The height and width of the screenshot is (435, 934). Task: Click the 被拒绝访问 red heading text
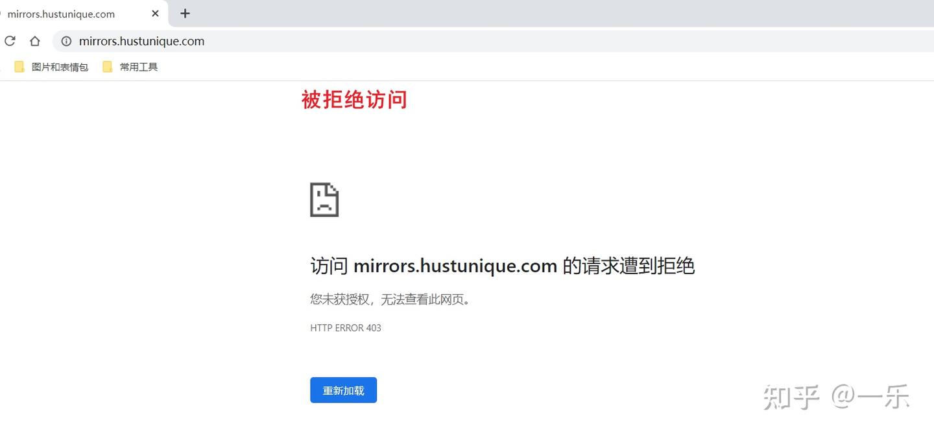click(354, 99)
